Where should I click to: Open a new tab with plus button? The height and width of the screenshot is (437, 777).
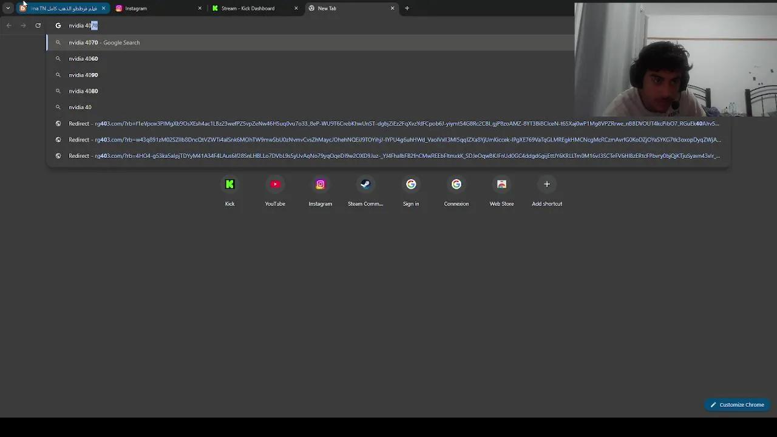click(x=407, y=8)
